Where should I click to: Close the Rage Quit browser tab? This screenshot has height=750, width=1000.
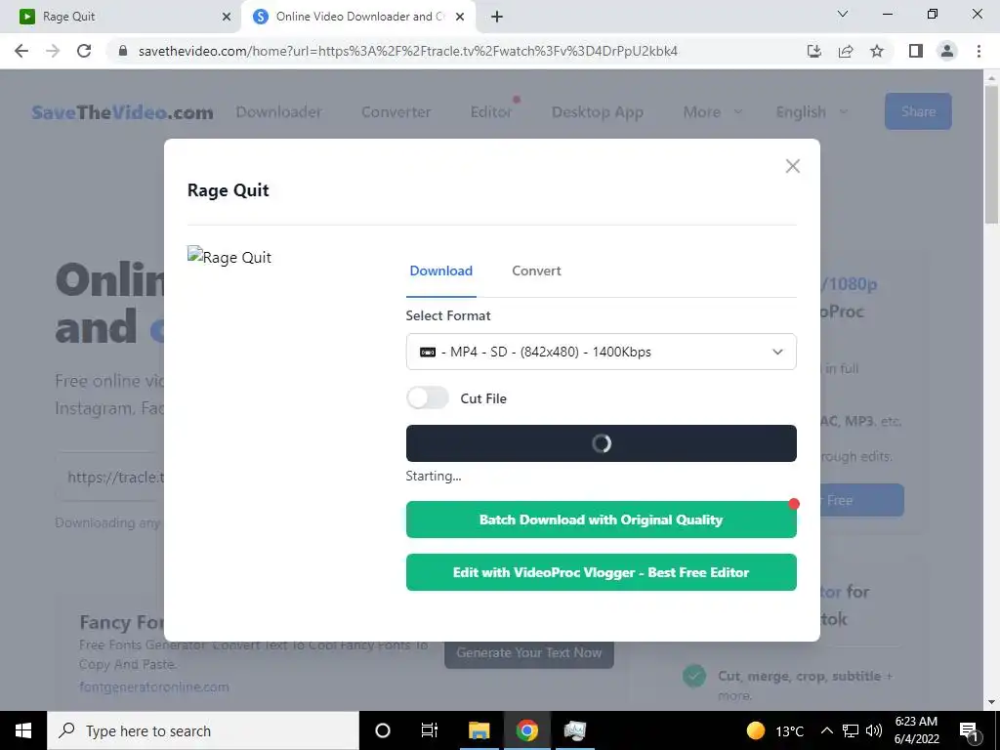(227, 17)
